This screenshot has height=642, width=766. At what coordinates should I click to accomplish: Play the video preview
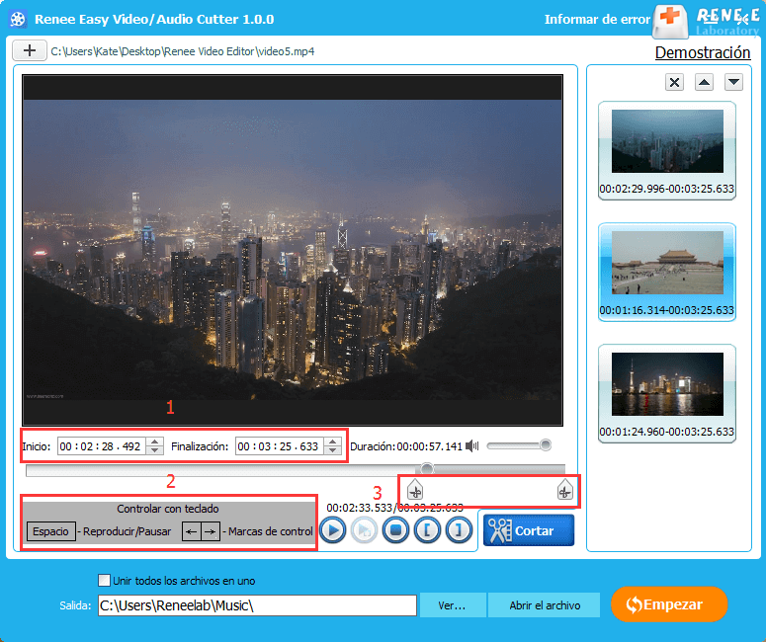point(333,530)
